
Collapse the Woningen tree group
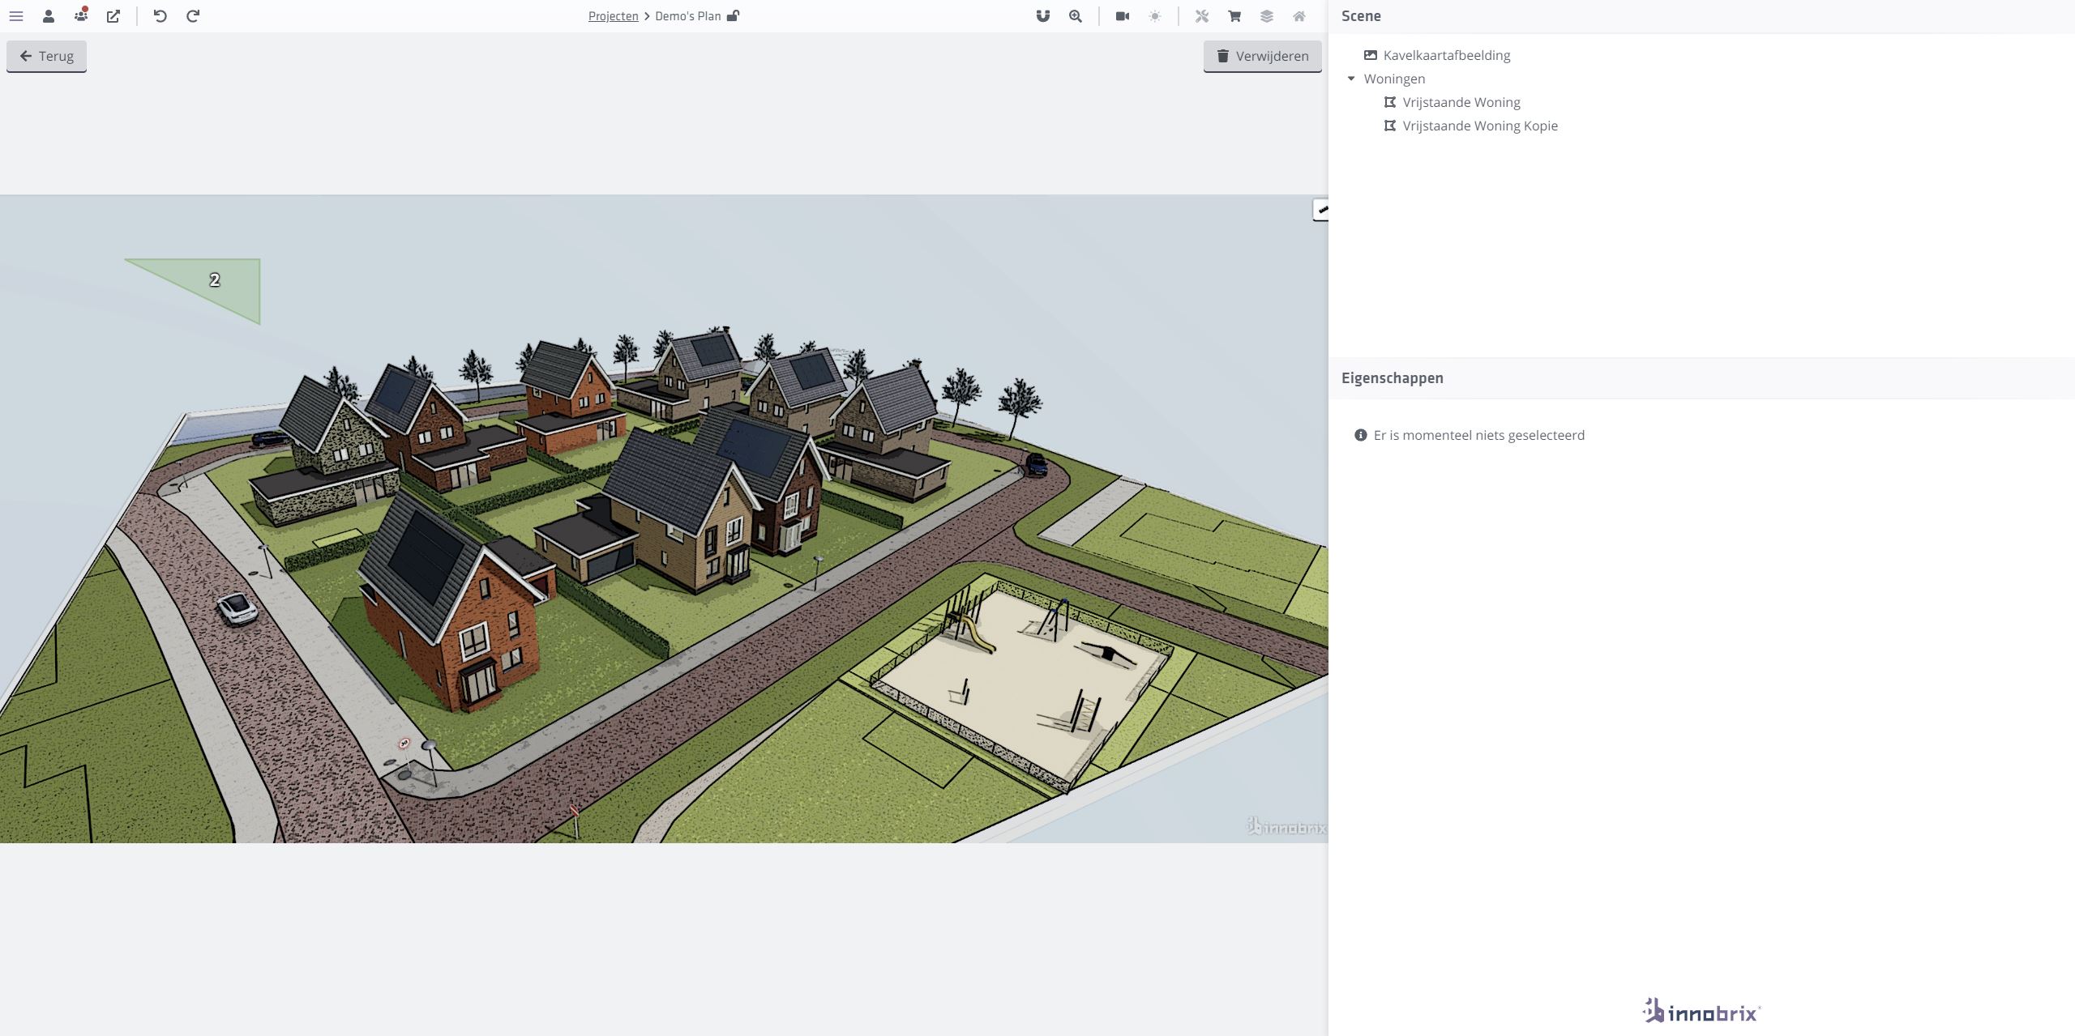(x=1351, y=79)
